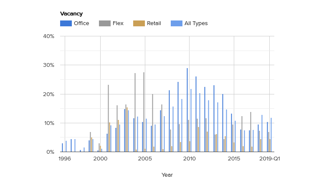Click the Office legend color swatch
The height and width of the screenshot is (188, 334).
pos(66,23)
